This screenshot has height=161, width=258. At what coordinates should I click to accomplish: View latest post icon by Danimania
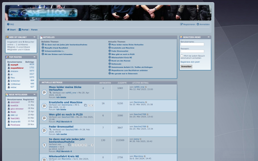146,102
